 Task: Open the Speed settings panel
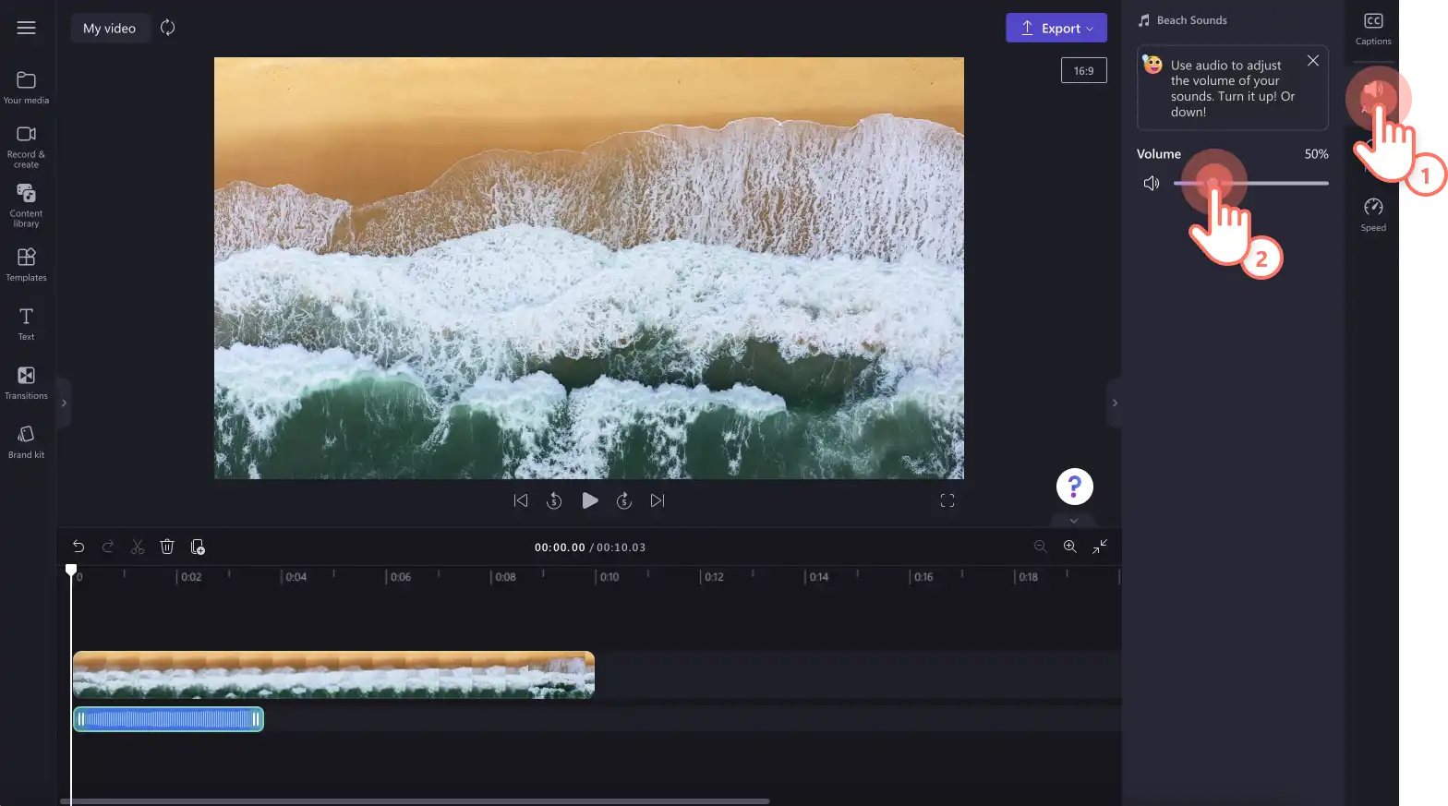(1373, 215)
